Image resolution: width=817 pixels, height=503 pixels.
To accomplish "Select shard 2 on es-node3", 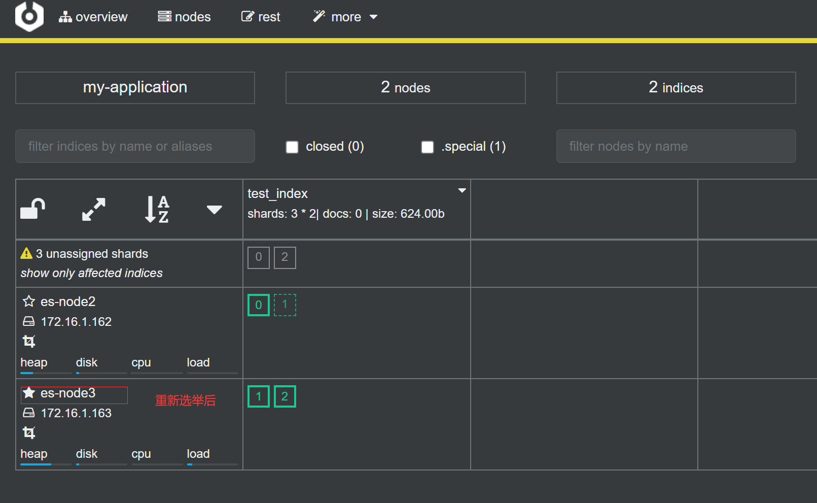I will pos(285,396).
